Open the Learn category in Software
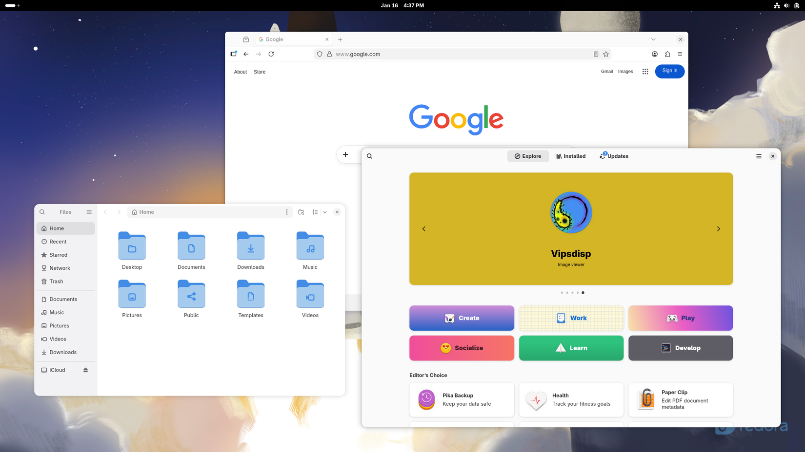 pyautogui.click(x=571, y=348)
